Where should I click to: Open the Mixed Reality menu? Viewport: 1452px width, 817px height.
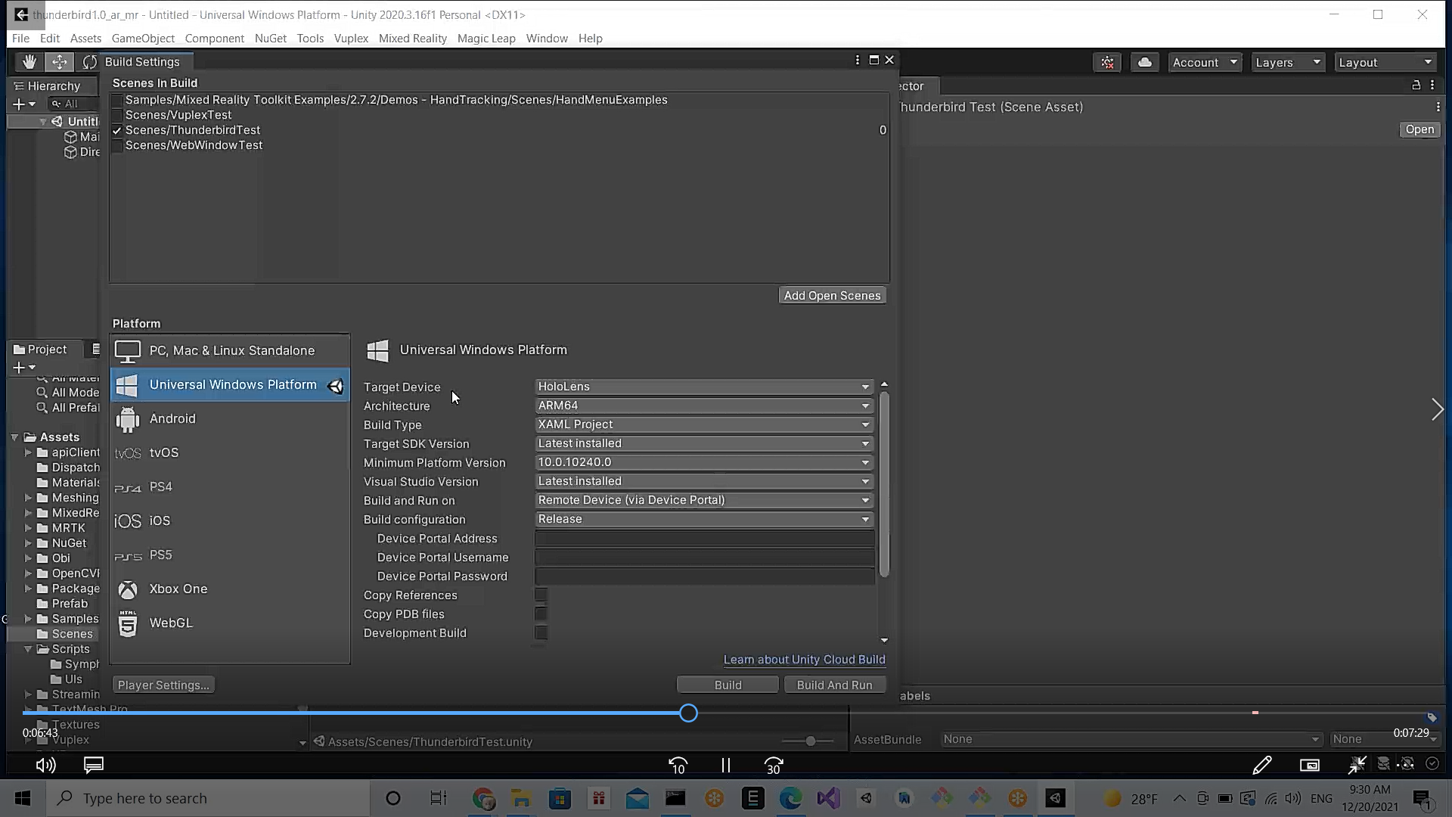pyautogui.click(x=412, y=38)
